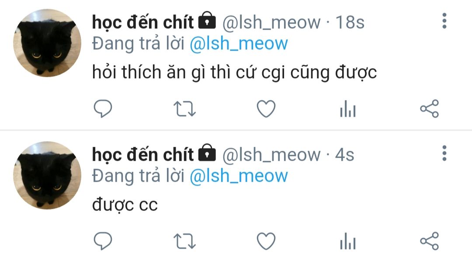Open @lsh_meow reply link in second tweet
Viewport: 472px width, 260px height.
[239, 177]
